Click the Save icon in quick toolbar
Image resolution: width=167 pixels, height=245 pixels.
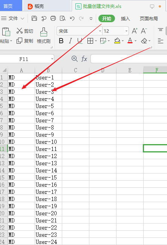pos(34,18)
